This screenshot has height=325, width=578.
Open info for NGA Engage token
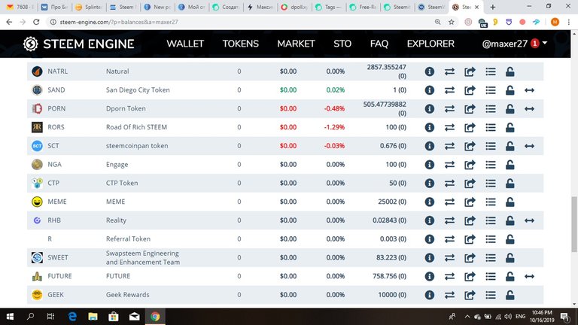tap(430, 165)
